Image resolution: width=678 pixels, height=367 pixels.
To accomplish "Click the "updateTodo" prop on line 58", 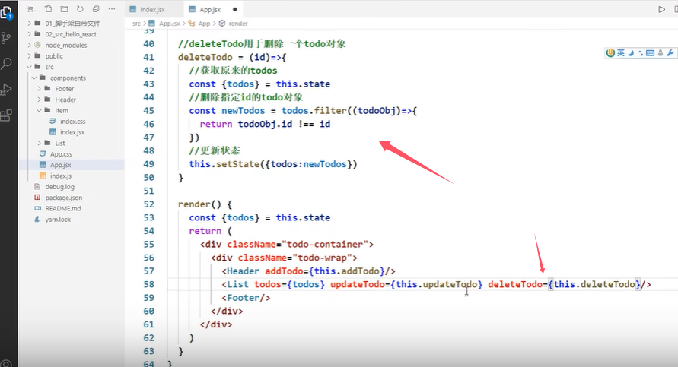I will pos(357,284).
